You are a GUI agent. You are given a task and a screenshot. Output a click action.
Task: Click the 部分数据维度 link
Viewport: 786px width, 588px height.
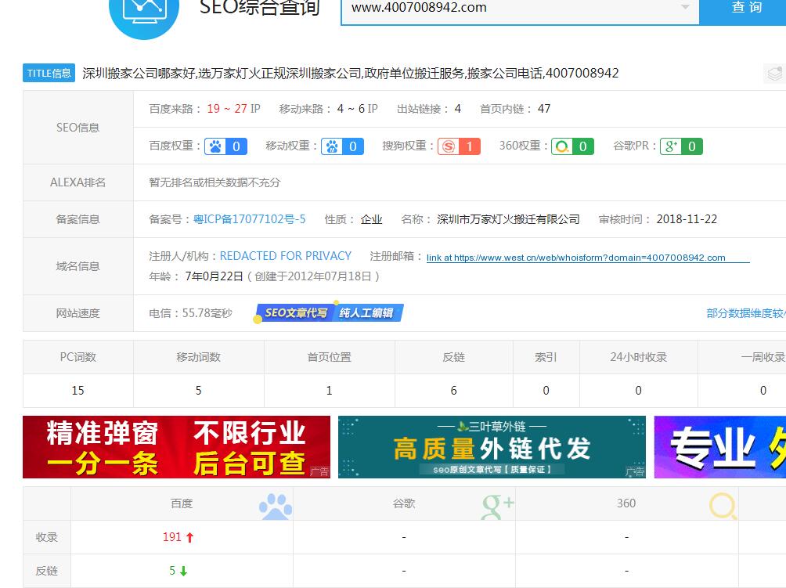tap(746, 313)
